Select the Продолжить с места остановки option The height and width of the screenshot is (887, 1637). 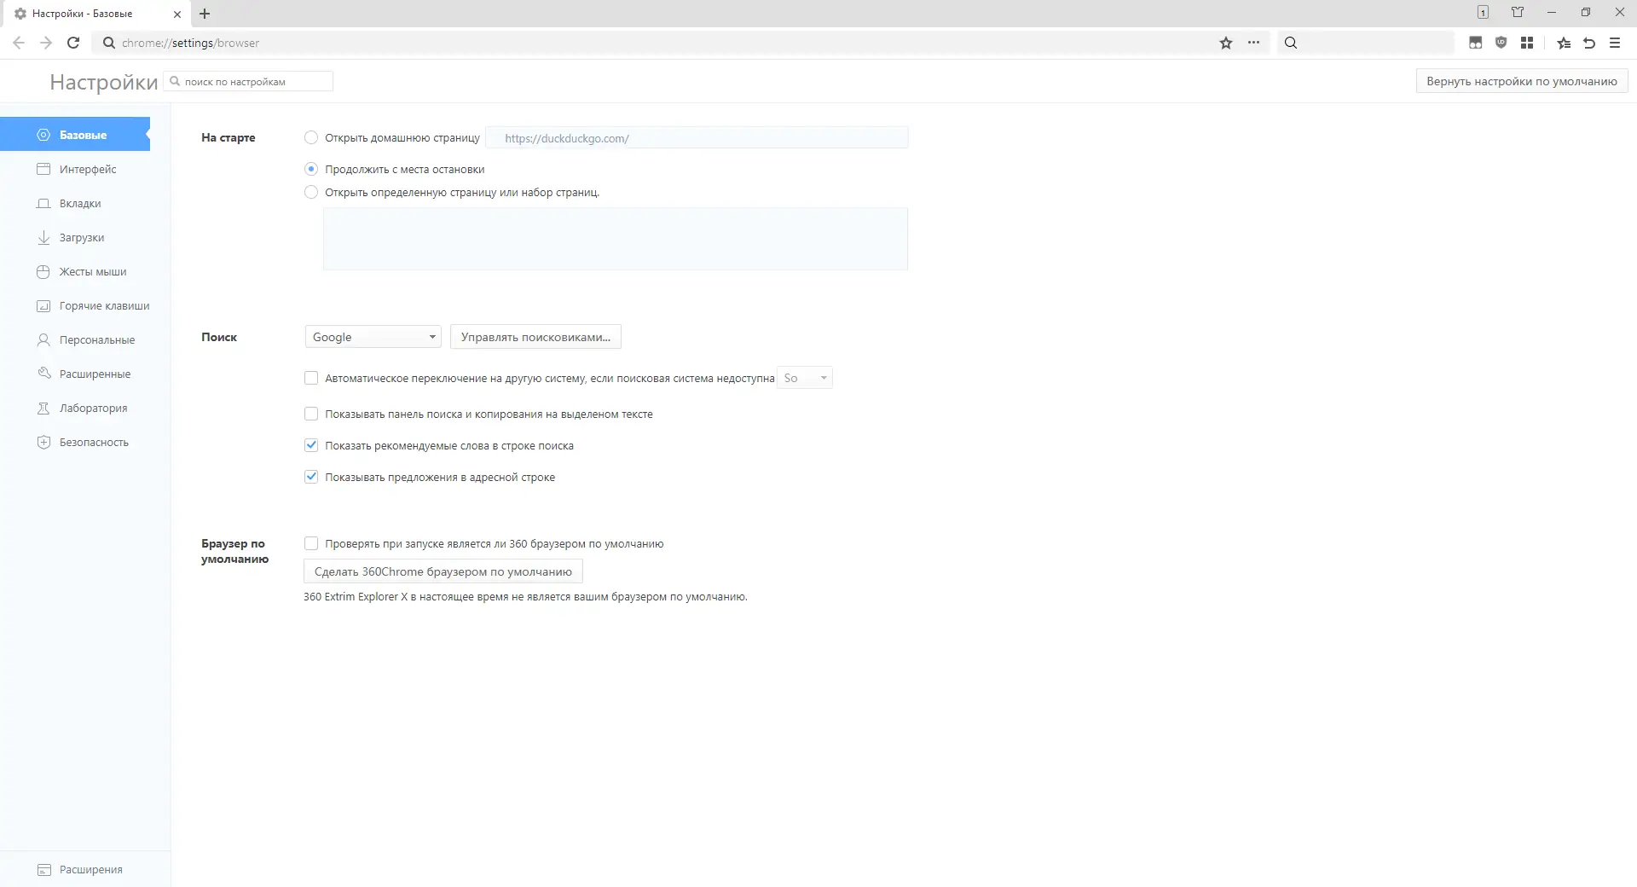(311, 169)
